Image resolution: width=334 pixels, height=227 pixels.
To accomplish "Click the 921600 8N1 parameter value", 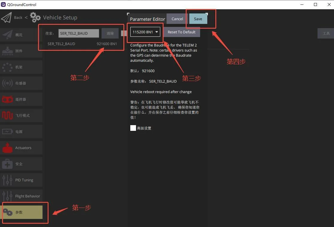I will (x=107, y=44).
